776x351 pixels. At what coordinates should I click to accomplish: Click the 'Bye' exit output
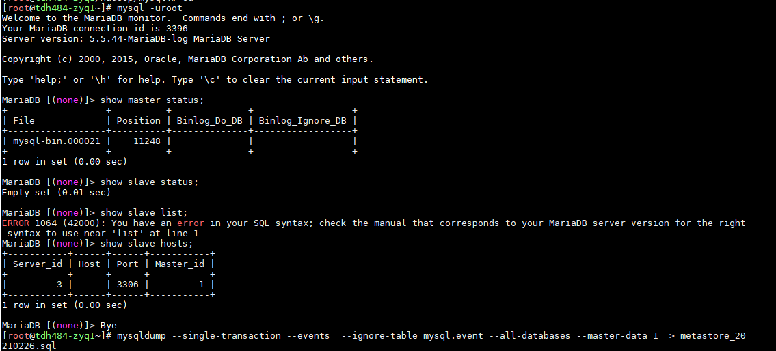click(109, 325)
